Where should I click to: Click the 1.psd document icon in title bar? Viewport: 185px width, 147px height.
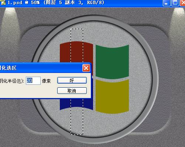[3, 3]
